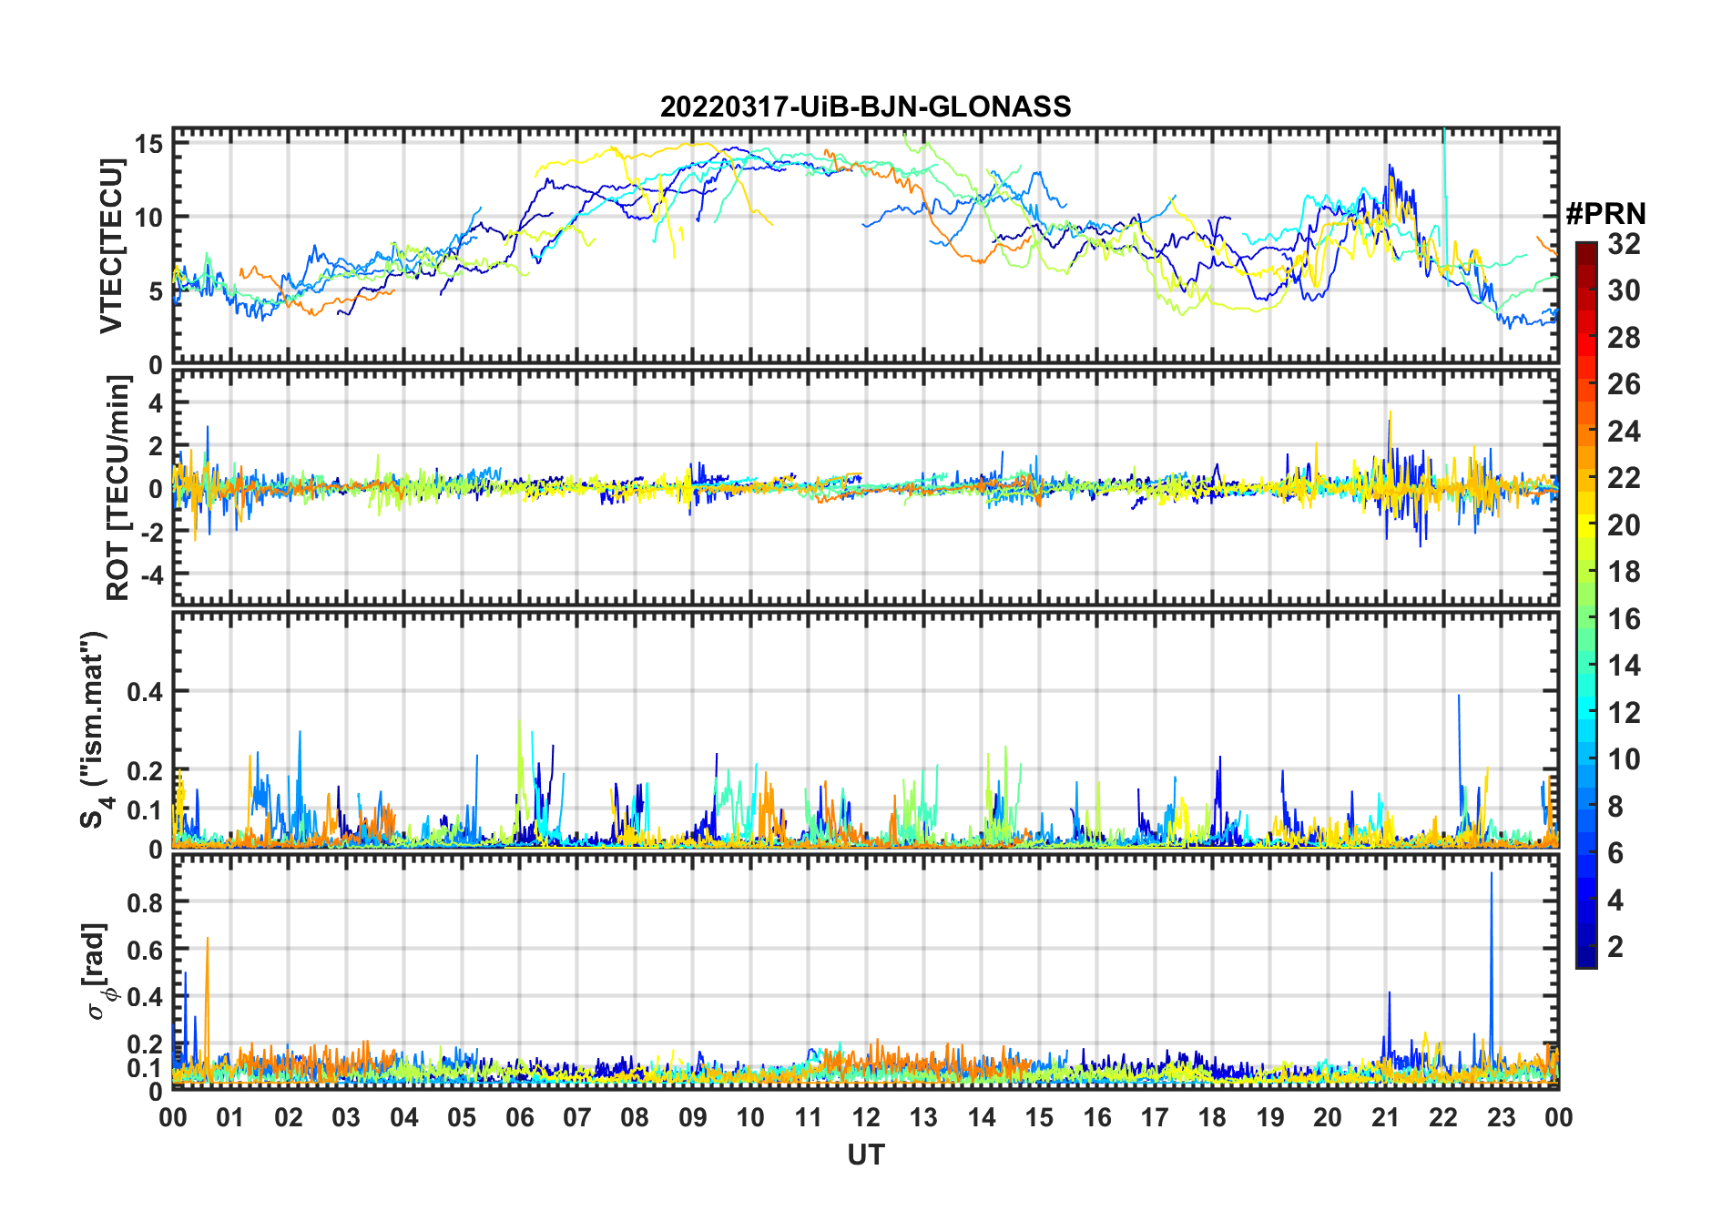The height and width of the screenshot is (1211, 1732).
Task: Click the colorbar tick label 26
Action: (1624, 384)
